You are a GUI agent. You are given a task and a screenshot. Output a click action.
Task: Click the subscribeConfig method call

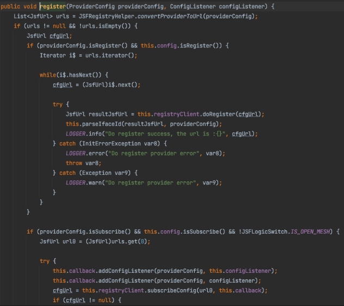[x=172, y=291]
